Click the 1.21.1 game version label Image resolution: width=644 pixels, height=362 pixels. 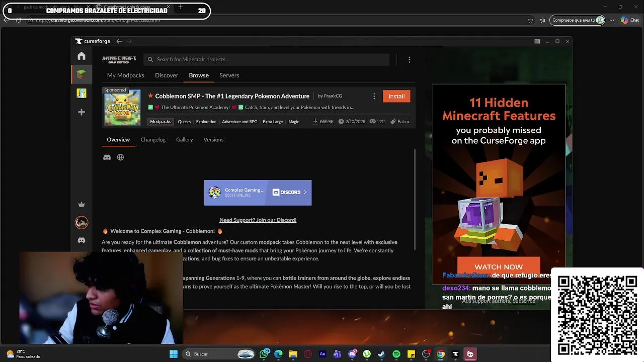pos(378,122)
